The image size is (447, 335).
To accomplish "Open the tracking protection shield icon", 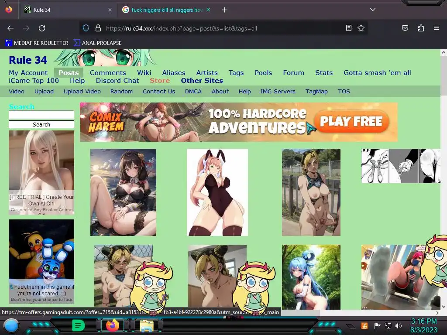I will click(86, 28).
